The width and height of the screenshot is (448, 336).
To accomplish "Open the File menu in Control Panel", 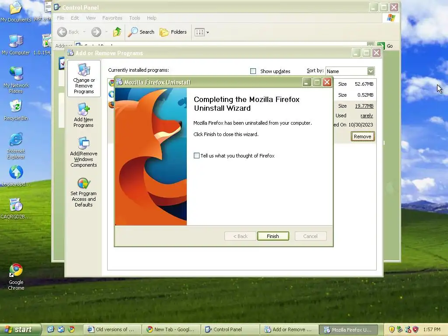I will 60,17.
